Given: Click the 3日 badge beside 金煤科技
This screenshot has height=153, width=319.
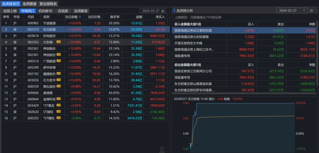Looking at the screenshot, I should click(58, 99).
